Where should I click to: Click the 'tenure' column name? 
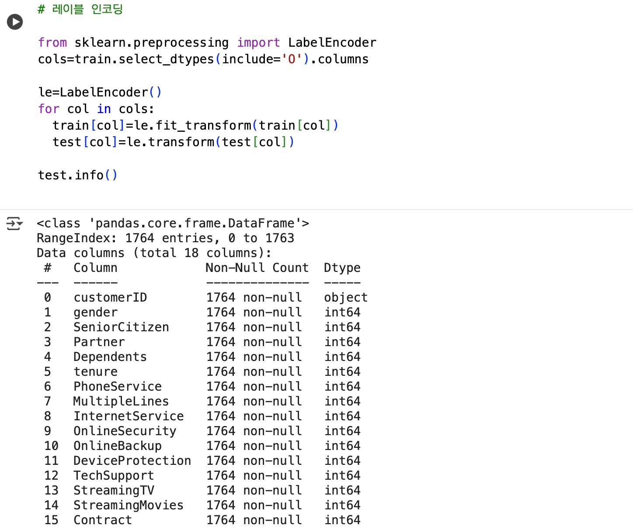tap(95, 372)
